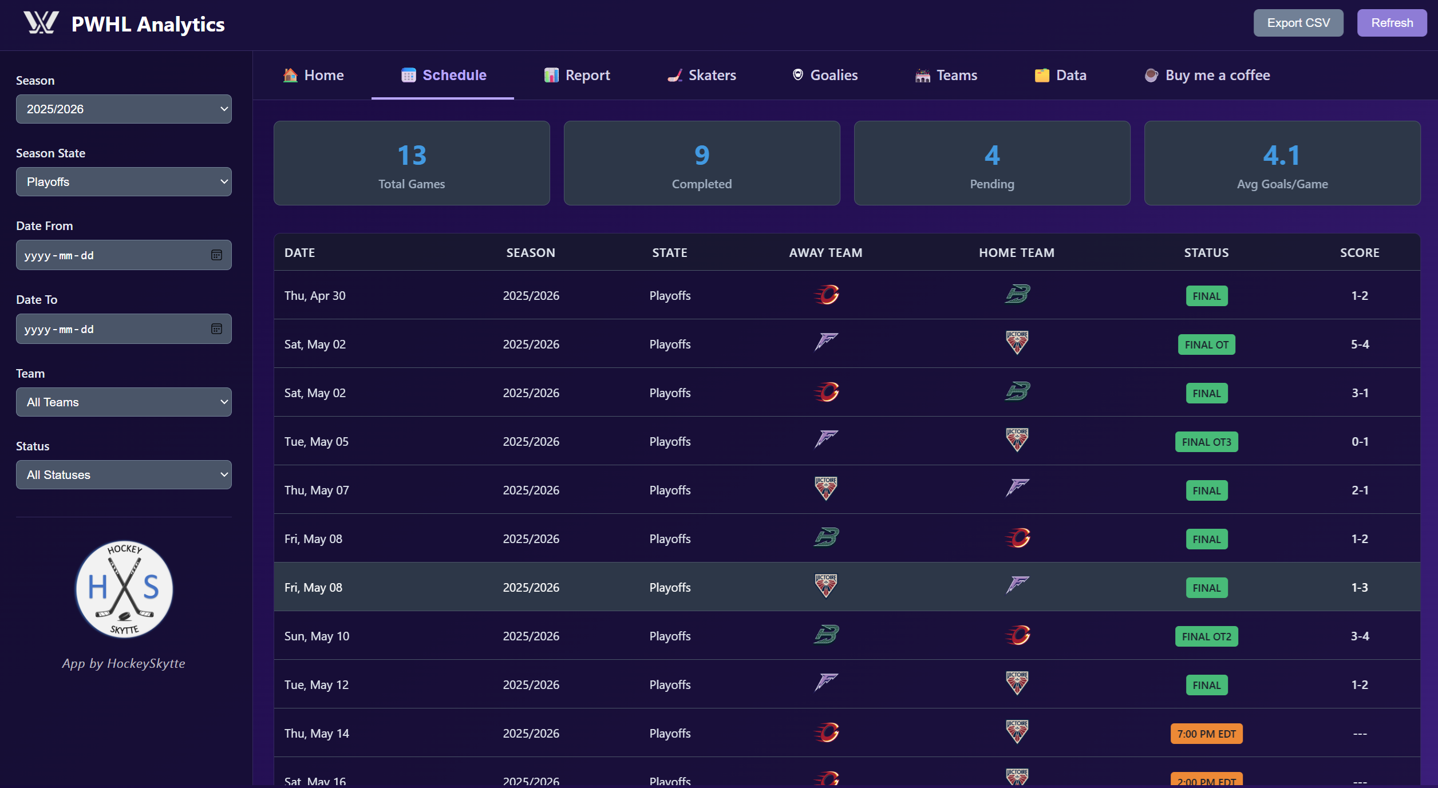
Task: Click the 'Thu, May 14' date cell
Action: point(317,733)
